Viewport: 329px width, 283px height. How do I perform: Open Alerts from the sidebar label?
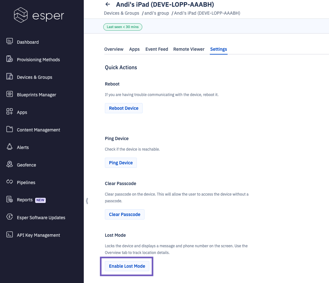[x=23, y=147]
